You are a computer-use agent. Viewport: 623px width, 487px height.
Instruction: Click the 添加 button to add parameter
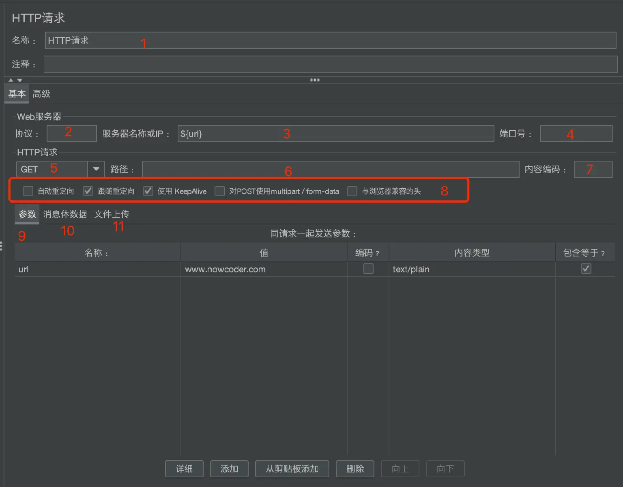[229, 469]
